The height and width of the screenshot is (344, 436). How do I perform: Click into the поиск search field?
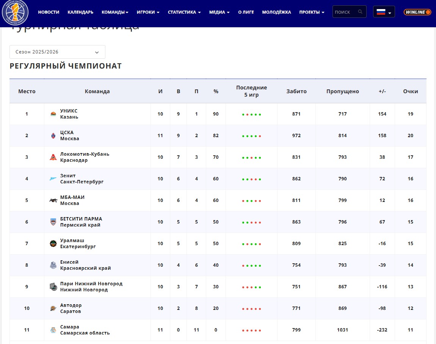pyautogui.click(x=344, y=12)
